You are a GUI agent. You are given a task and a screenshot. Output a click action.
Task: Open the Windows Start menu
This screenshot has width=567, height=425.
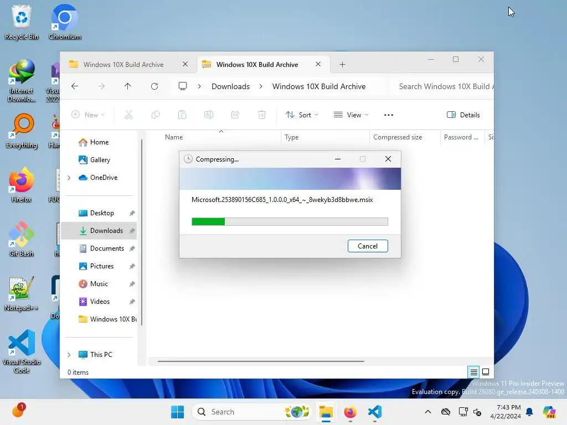tap(177, 412)
